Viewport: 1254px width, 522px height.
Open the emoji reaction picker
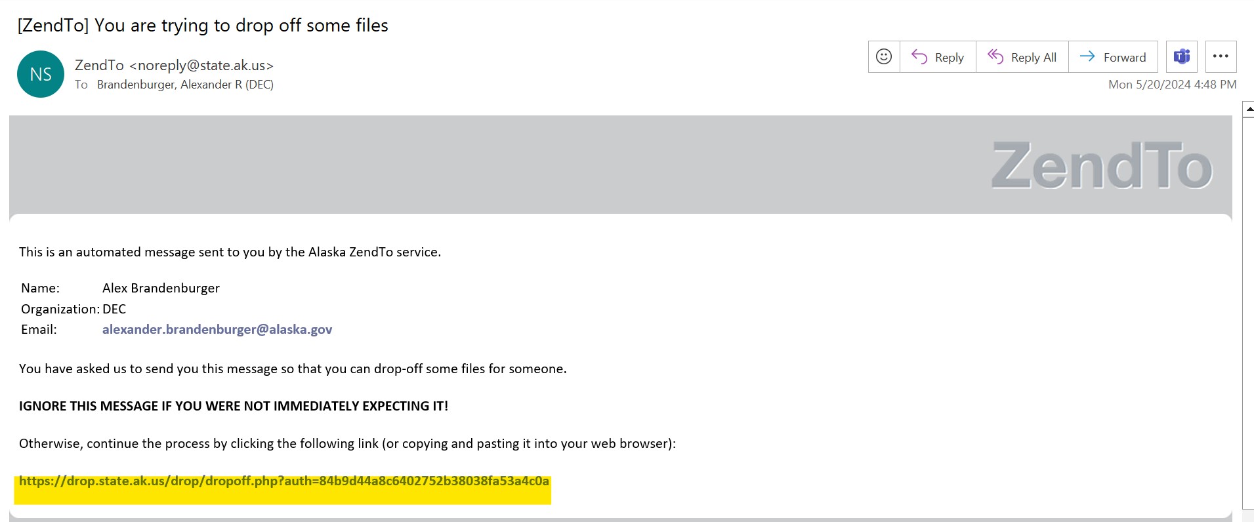tap(884, 57)
